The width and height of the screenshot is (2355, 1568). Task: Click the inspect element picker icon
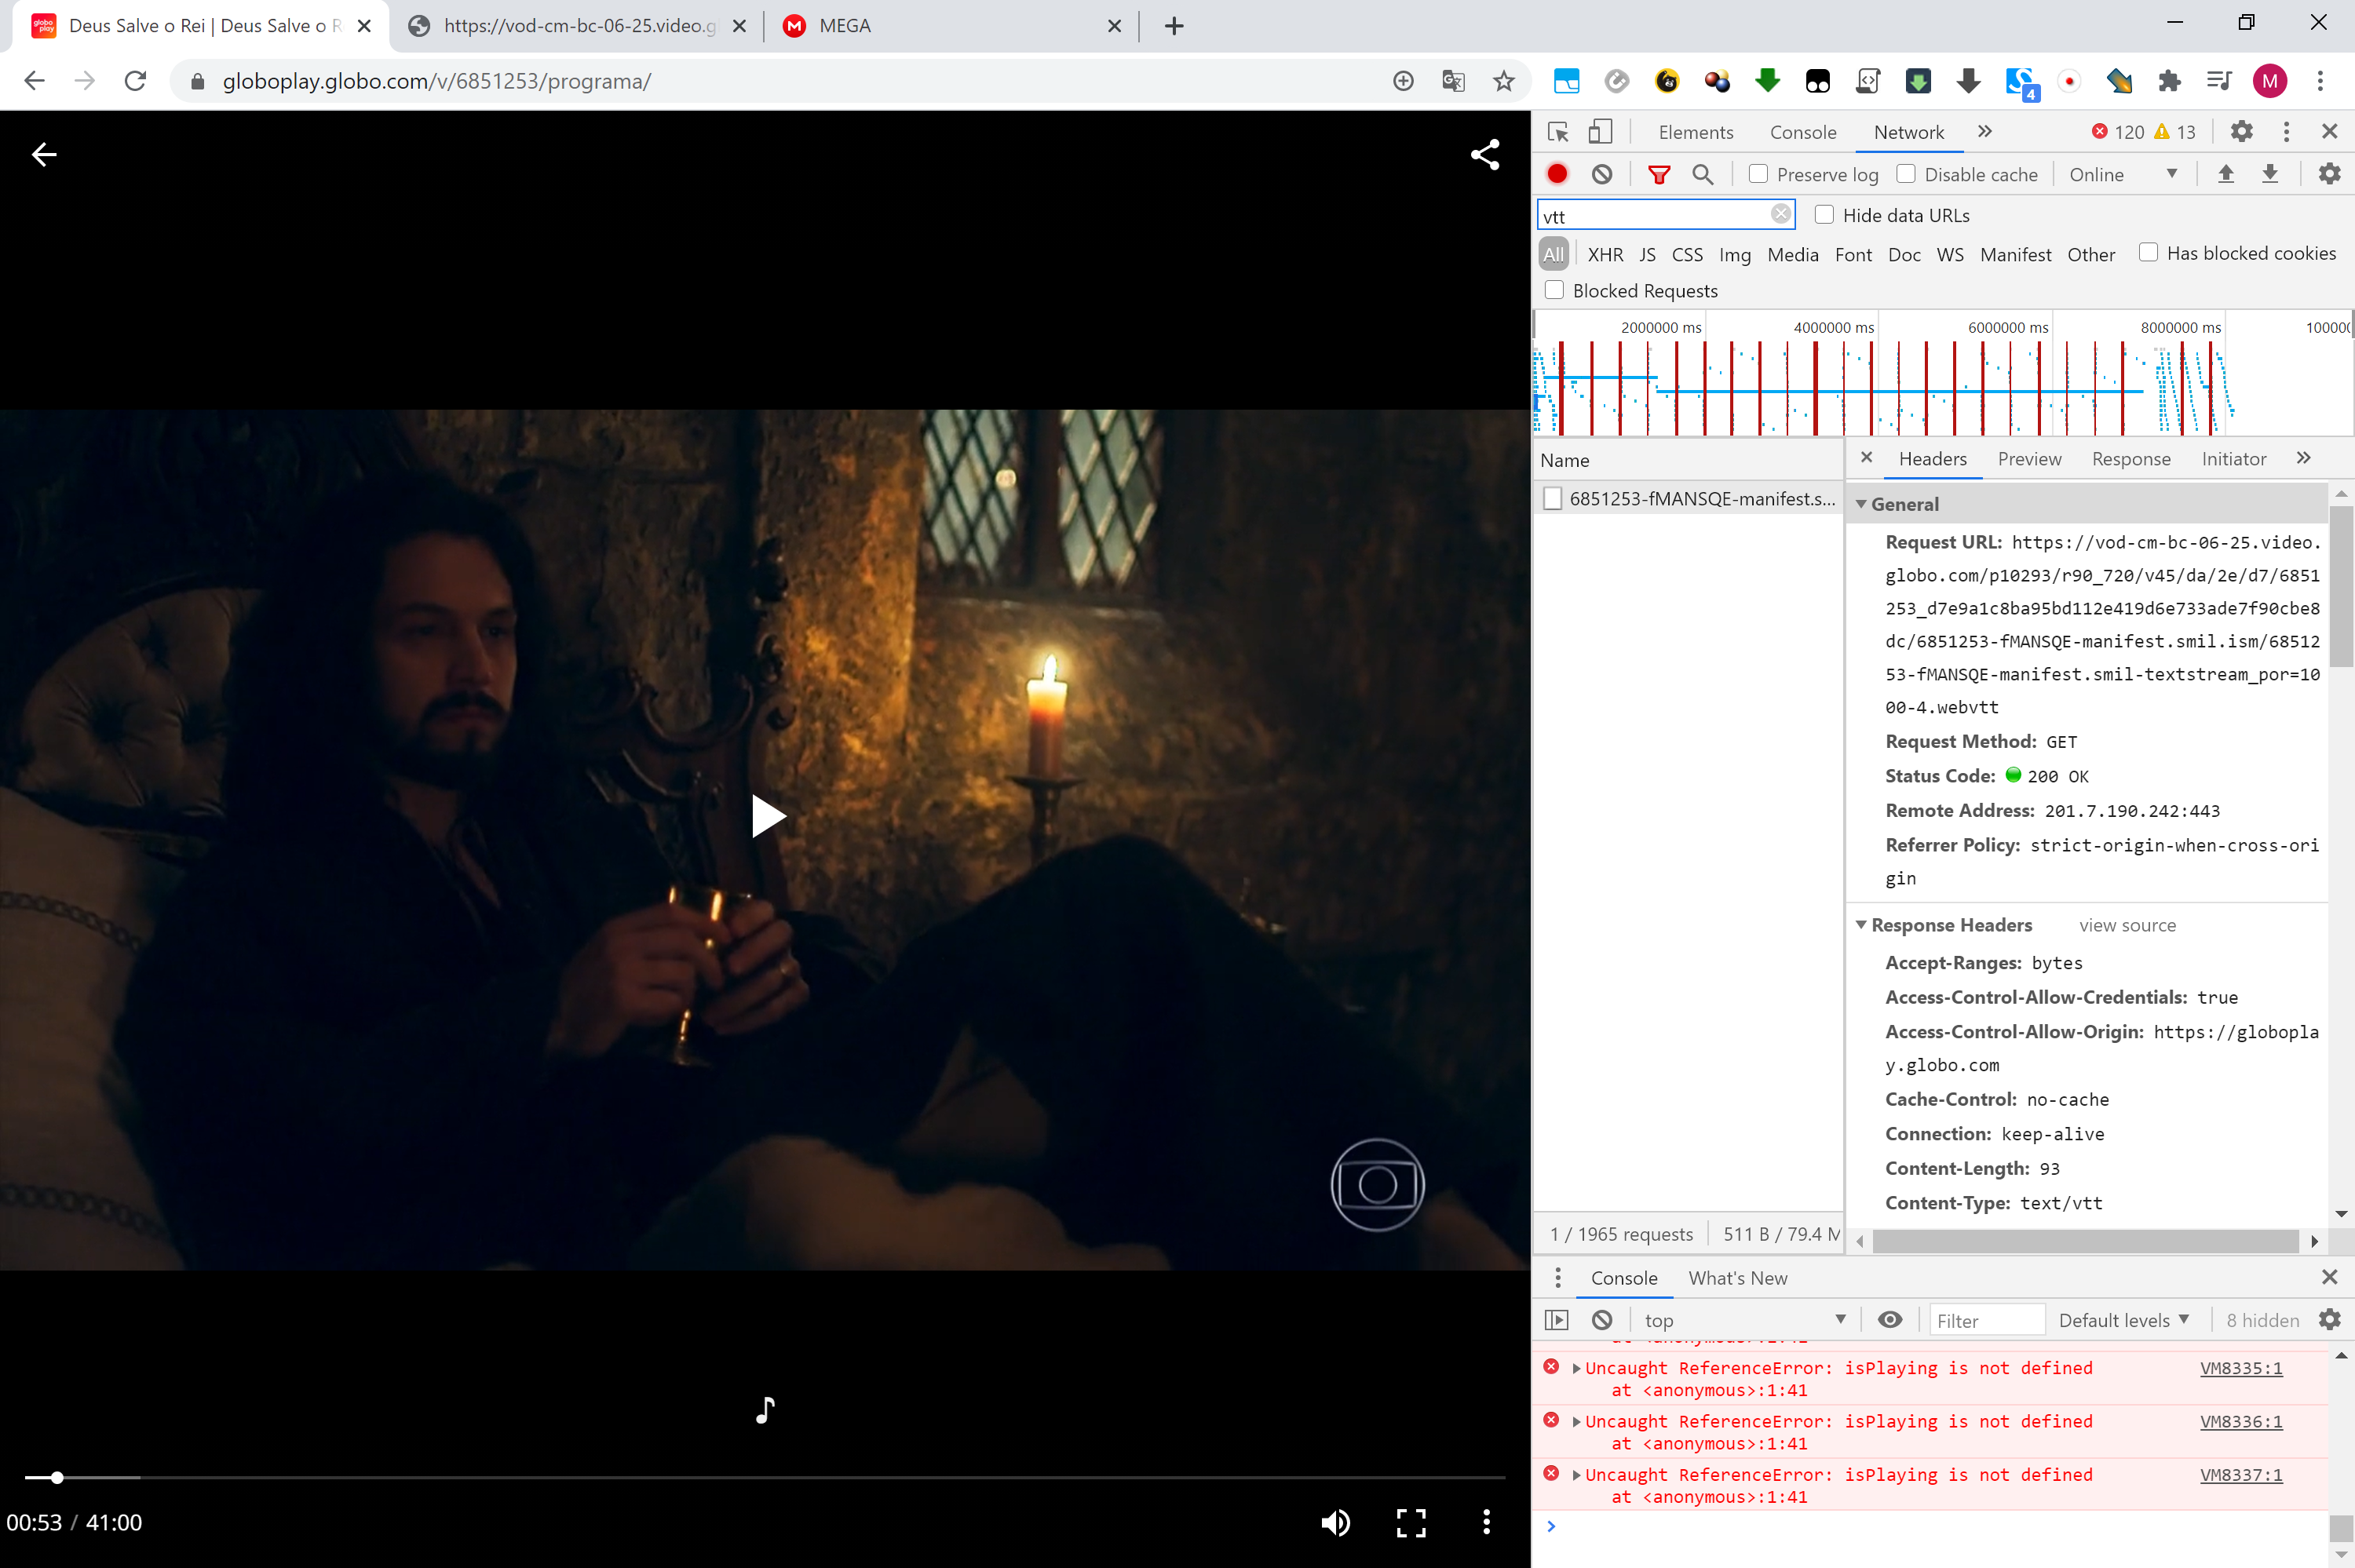pos(1557,132)
